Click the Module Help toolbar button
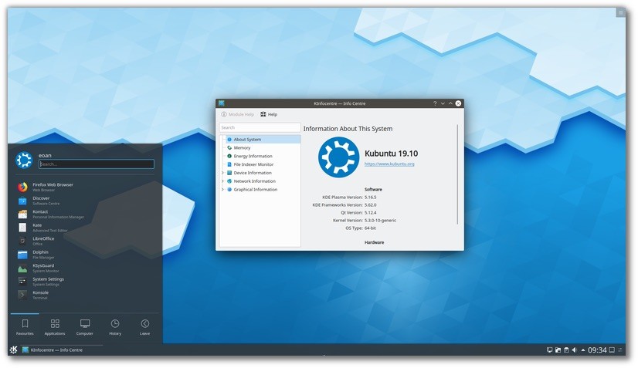Viewport: 638px width, 368px height. tap(238, 114)
